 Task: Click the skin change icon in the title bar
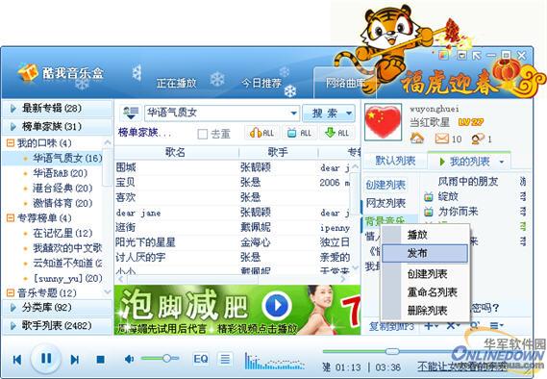[443, 55]
